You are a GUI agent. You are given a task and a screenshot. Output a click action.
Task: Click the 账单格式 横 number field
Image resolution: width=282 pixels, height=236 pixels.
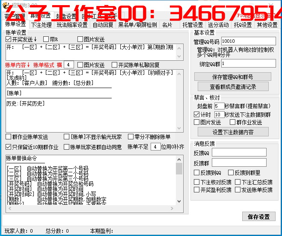tap(69, 65)
